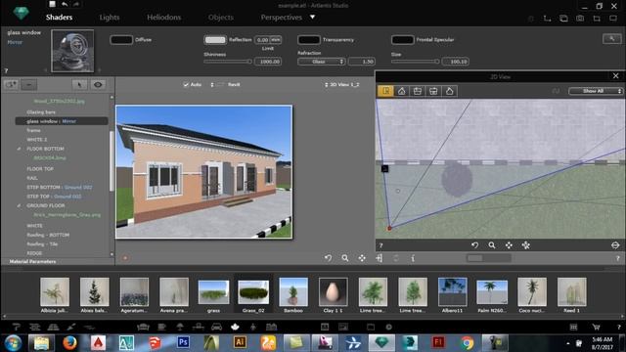The image size is (626, 352).
Task: Open the Objects tab
Action: (x=221, y=18)
